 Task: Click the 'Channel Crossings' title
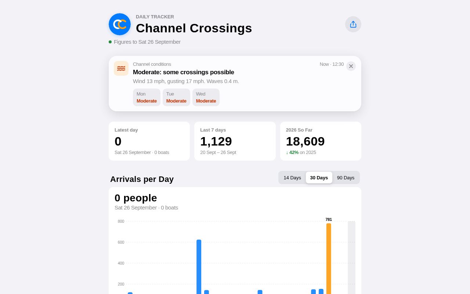click(x=194, y=28)
